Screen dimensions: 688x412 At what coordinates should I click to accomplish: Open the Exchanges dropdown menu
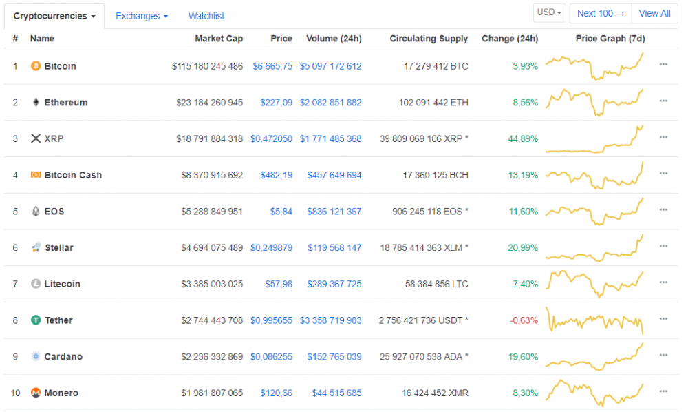click(x=142, y=16)
